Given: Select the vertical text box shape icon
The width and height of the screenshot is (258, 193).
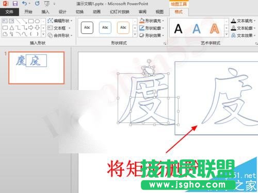Looking at the screenshot, I should (x=11, y=21).
